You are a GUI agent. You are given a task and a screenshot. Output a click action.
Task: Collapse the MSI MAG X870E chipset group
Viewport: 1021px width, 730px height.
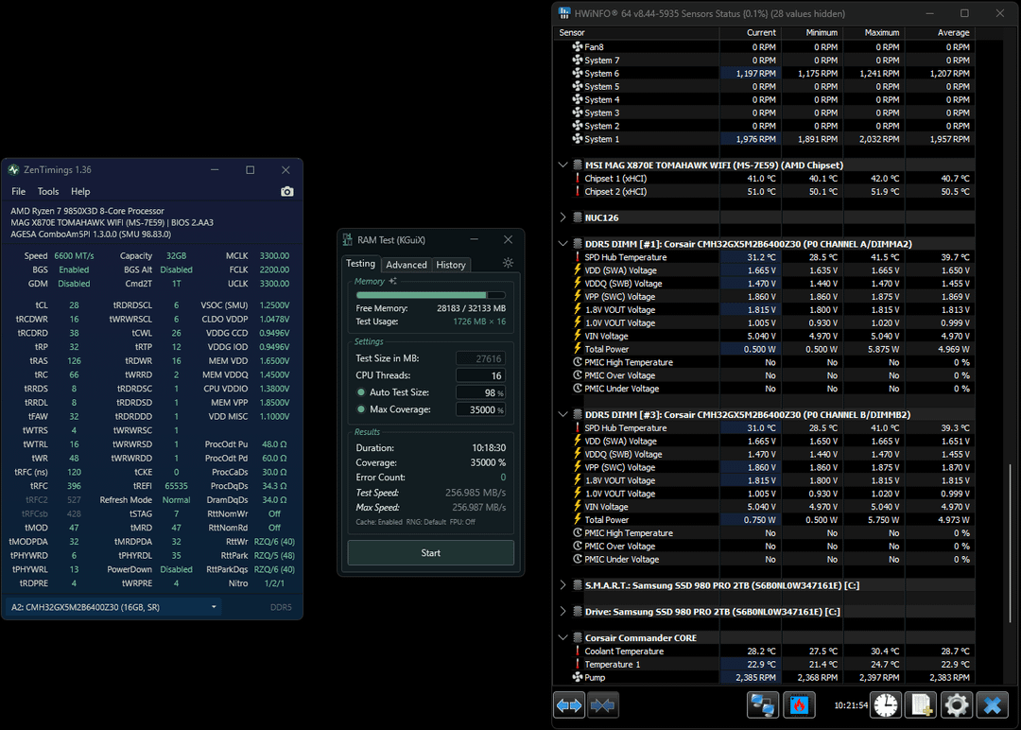[564, 165]
